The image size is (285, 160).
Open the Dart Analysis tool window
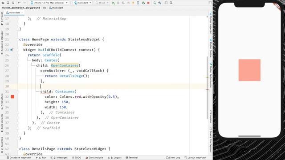coord(94,158)
